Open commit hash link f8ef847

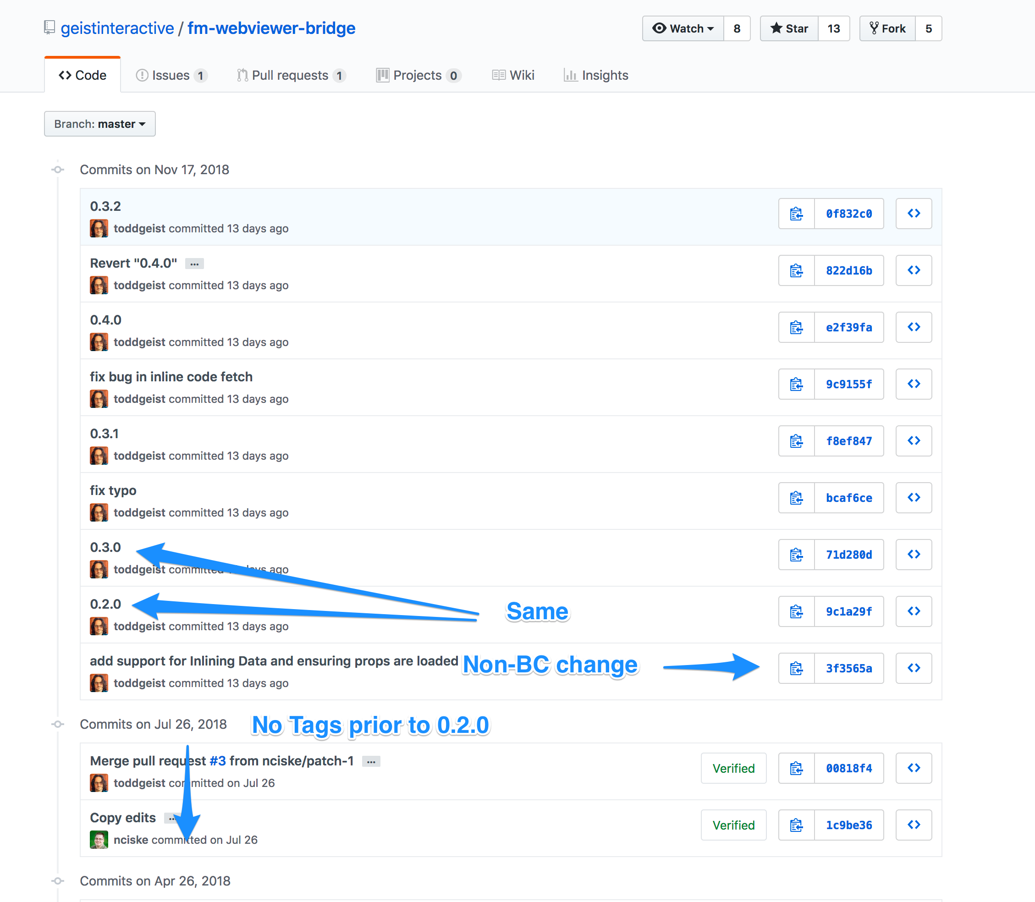848,441
